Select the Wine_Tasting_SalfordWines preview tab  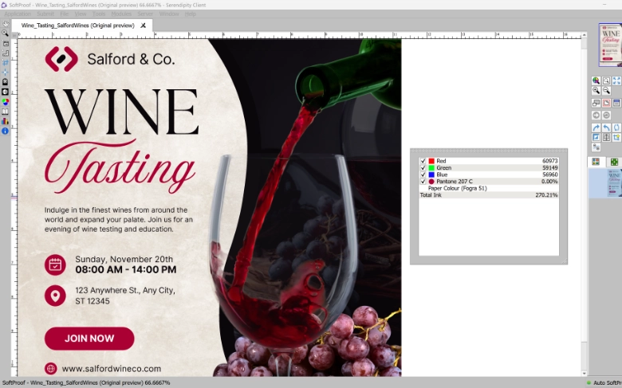click(x=77, y=25)
